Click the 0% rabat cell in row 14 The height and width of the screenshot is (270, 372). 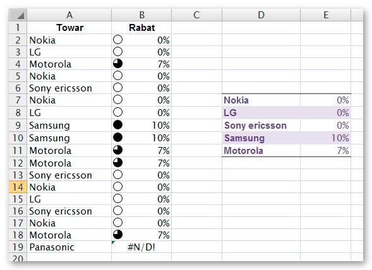pos(141,187)
